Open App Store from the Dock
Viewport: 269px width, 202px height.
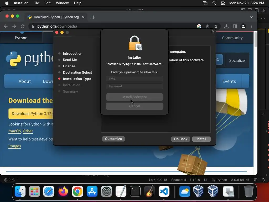point(92,191)
